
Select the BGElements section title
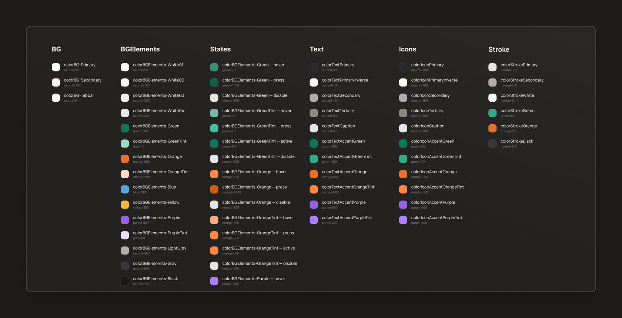tap(140, 49)
